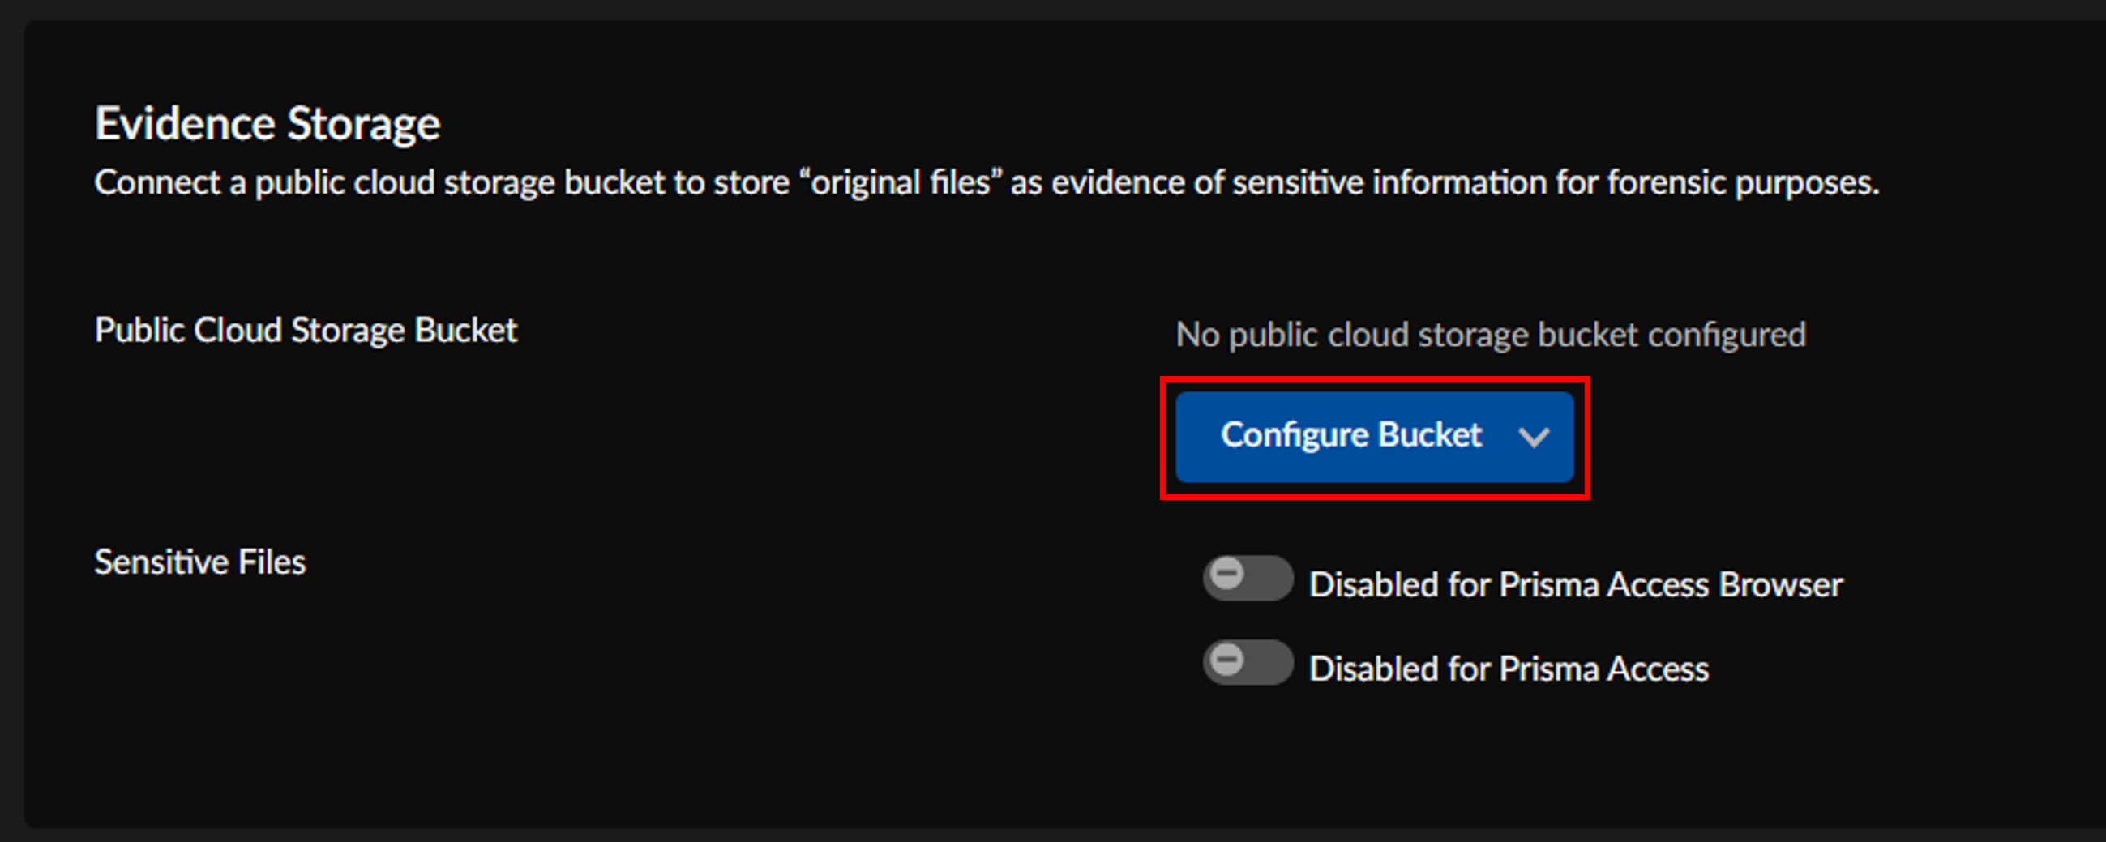Click "No public cloud storage bucket configured" text

tap(1491, 335)
